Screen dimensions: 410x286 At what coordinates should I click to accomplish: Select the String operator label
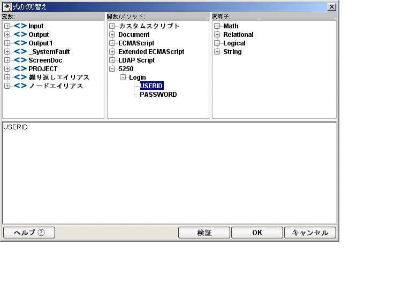coord(232,52)
